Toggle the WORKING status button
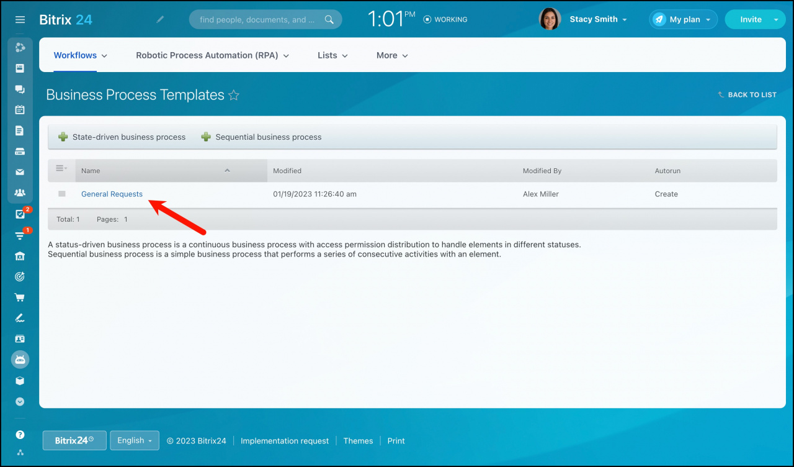This screenshot has height=467, width=794. point(445,19)
